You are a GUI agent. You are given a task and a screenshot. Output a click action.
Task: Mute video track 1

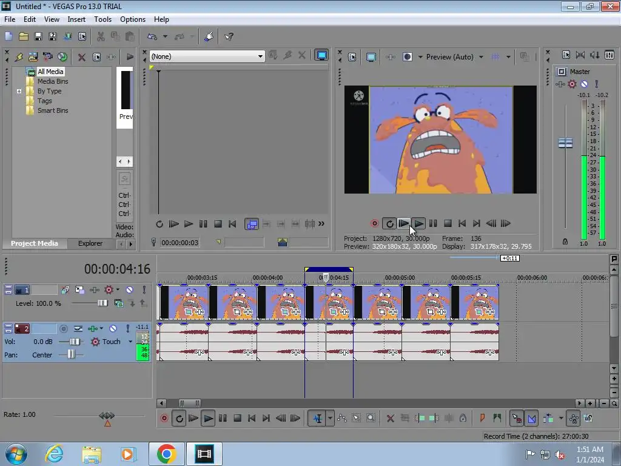tap(130, 289)
